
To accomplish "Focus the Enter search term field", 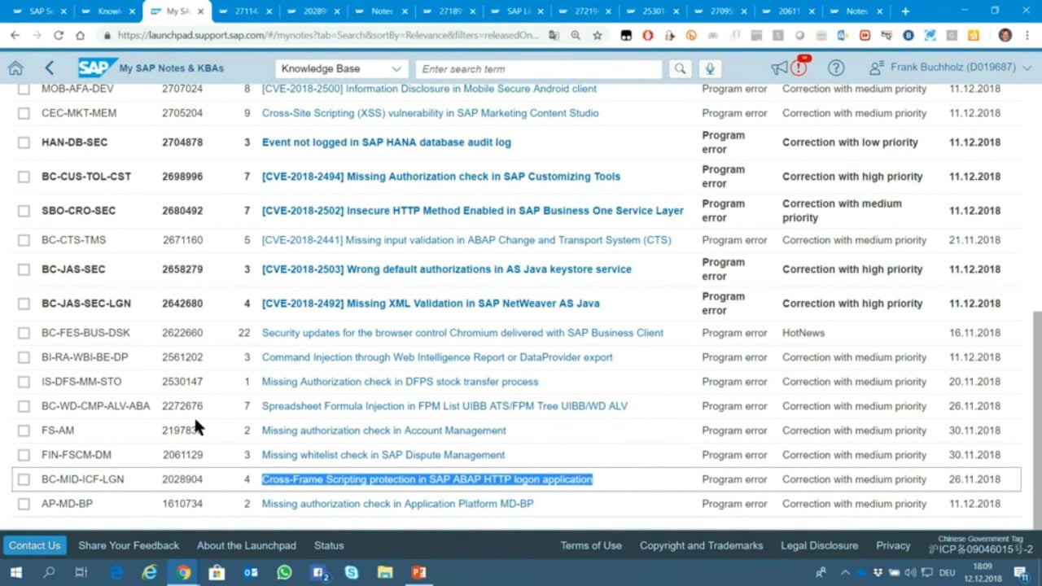I will coord(539,68).
